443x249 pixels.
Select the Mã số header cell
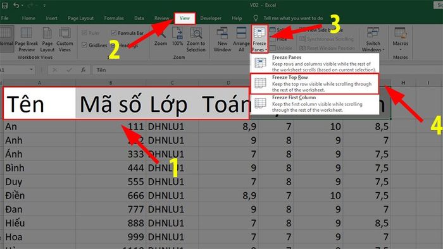pos(111,103)
